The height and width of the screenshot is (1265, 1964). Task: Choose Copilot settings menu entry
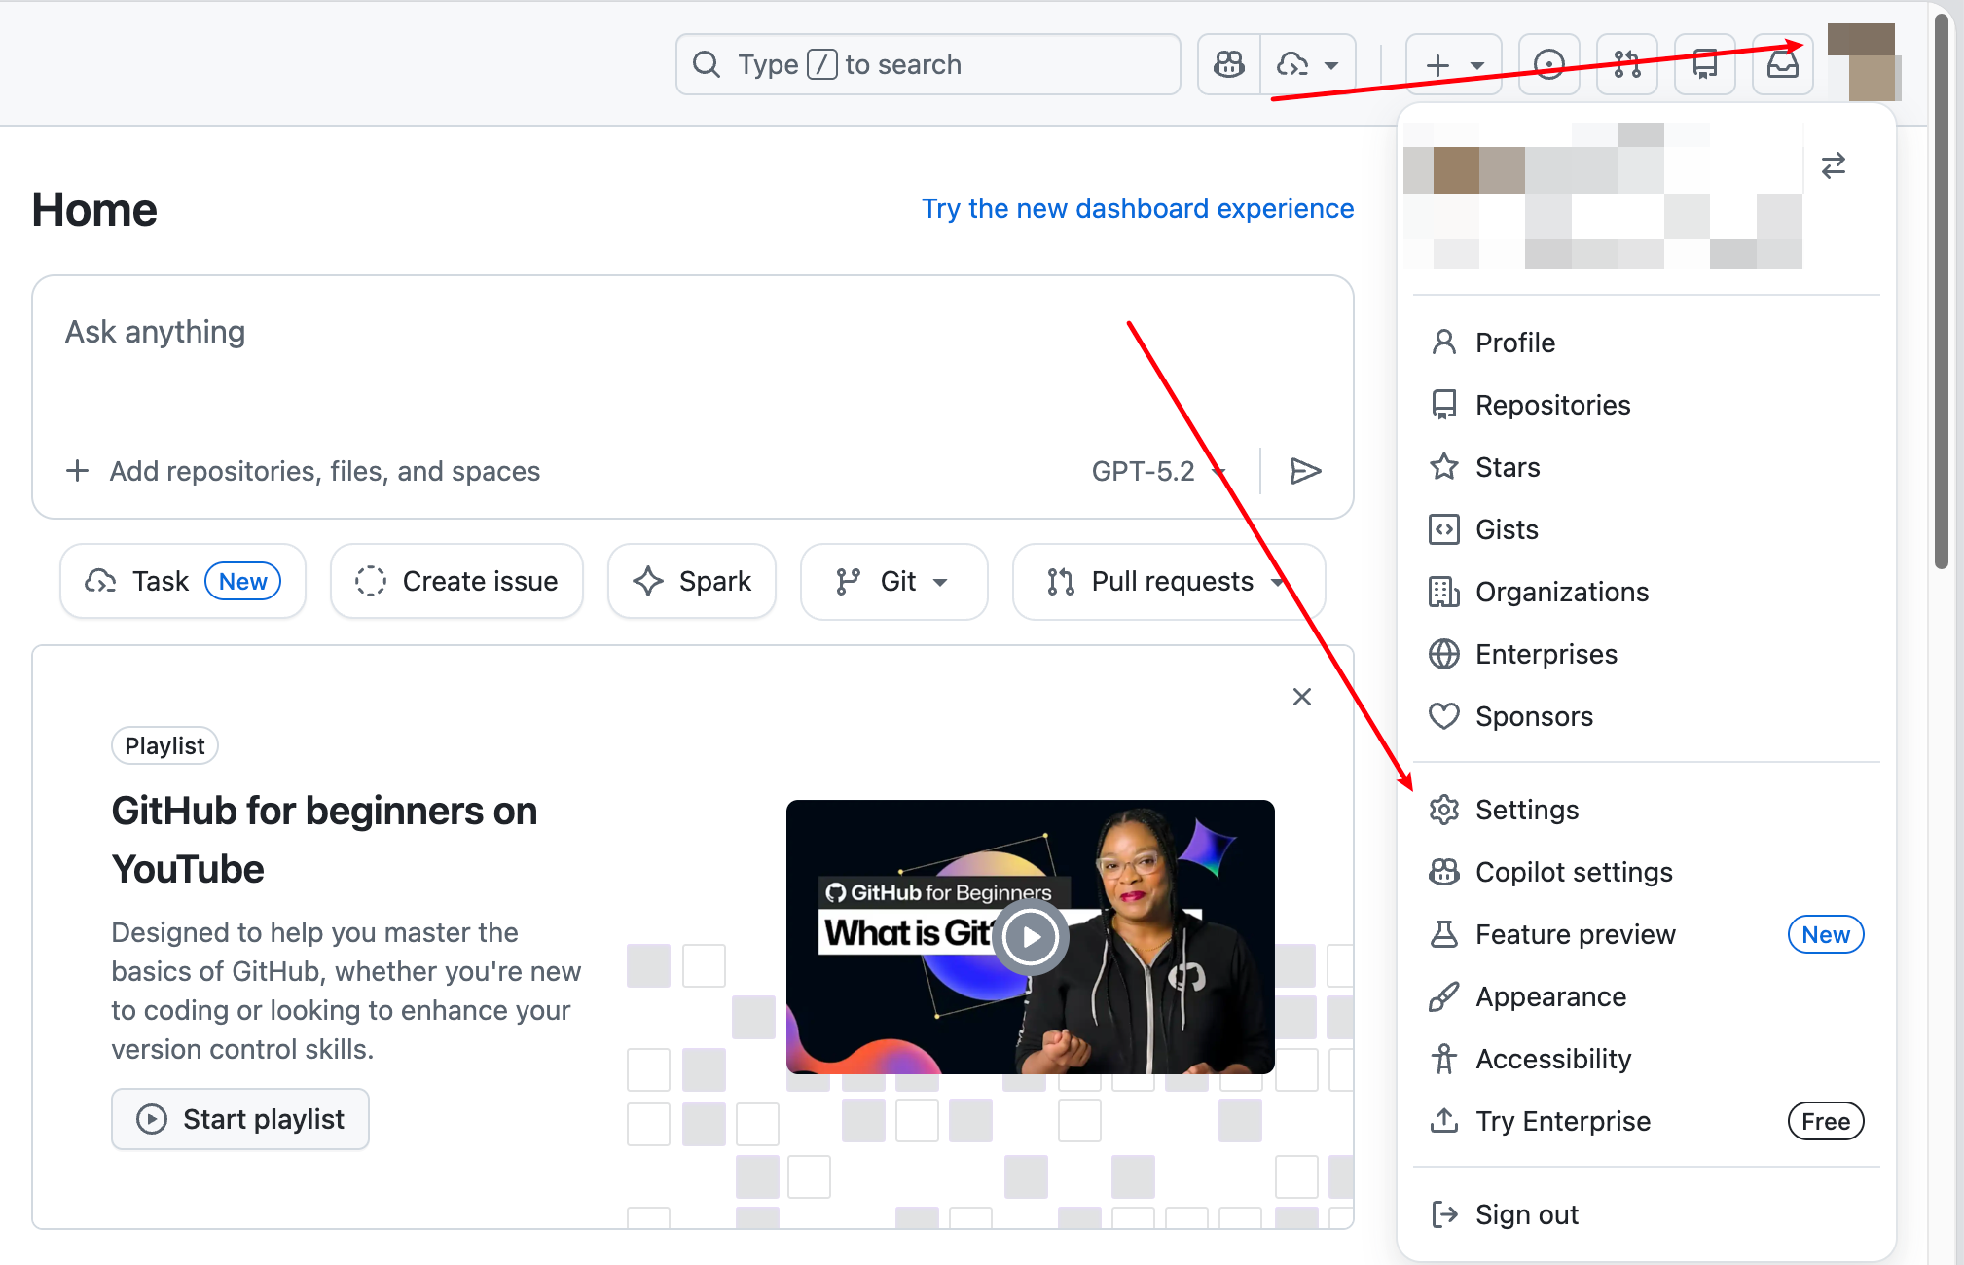[x=1573, y=872]
